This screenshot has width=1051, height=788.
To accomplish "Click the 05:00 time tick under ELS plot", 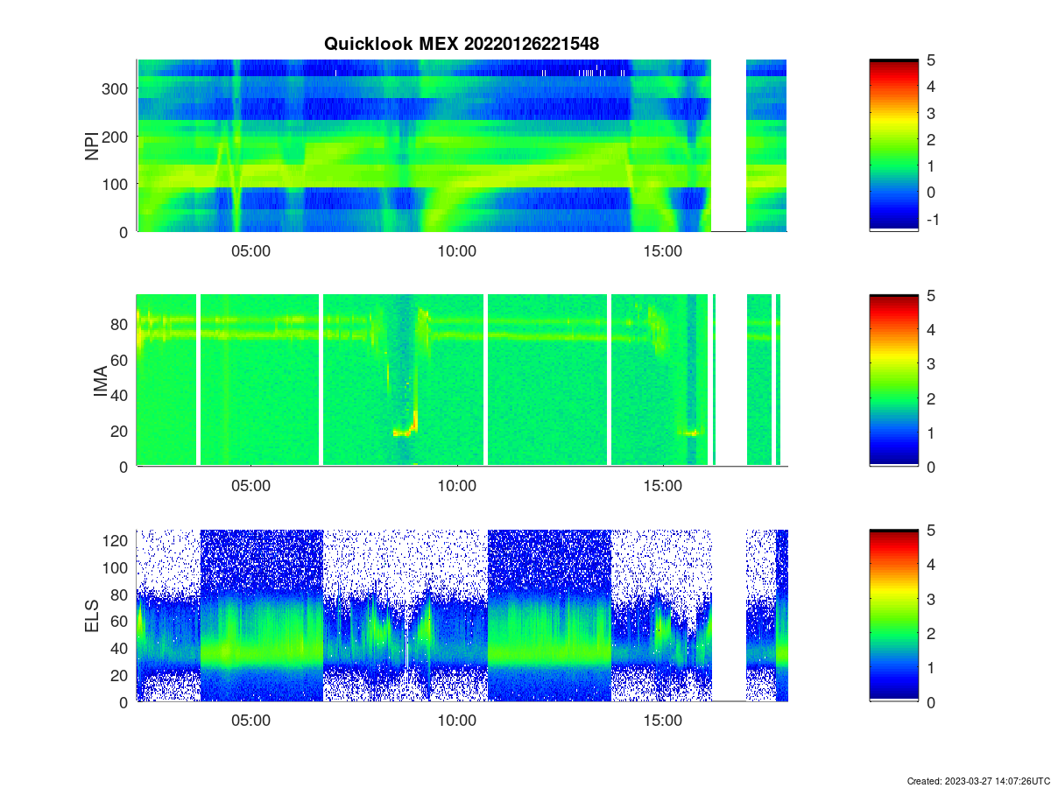I will pos(250,721).
